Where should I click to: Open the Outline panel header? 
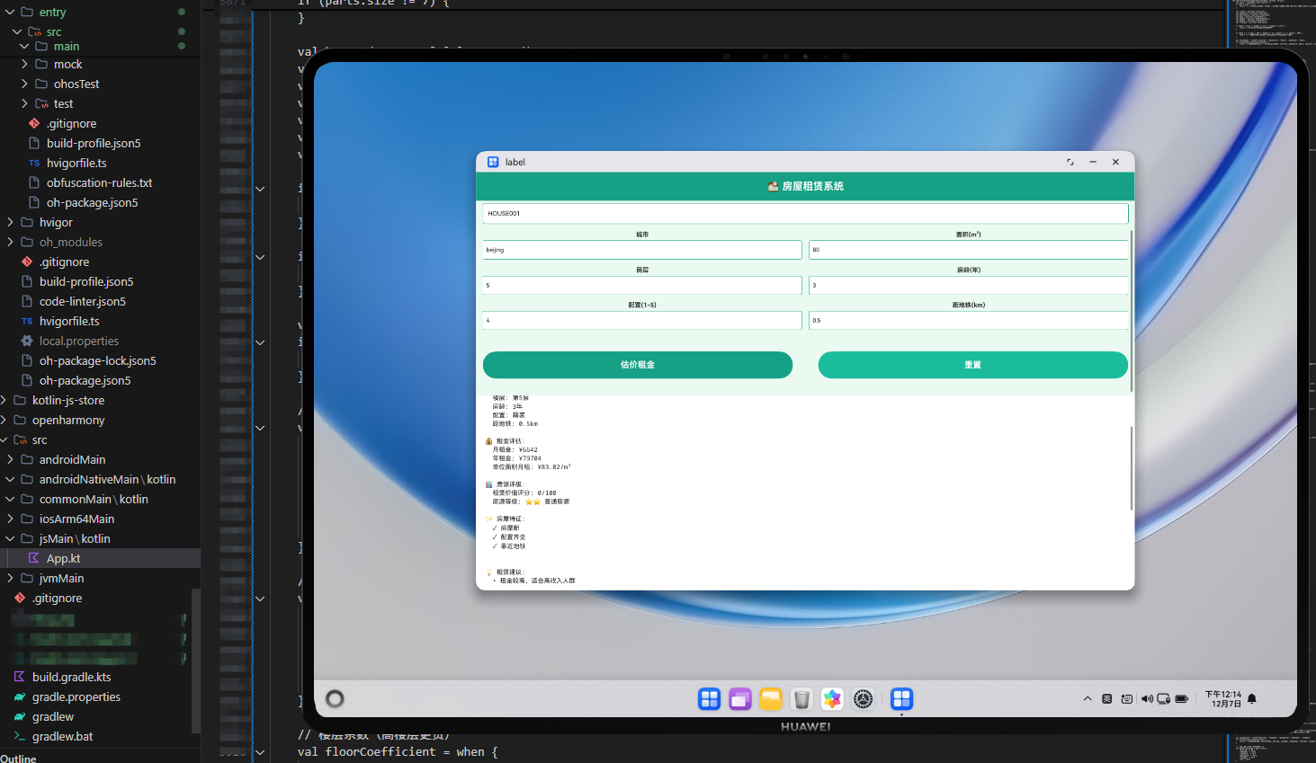19,758
